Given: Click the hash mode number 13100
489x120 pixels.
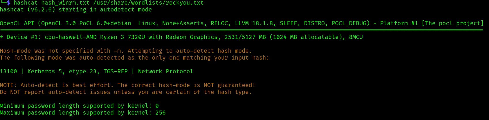Looking at the screenshot, I should (x=9, y=72).
